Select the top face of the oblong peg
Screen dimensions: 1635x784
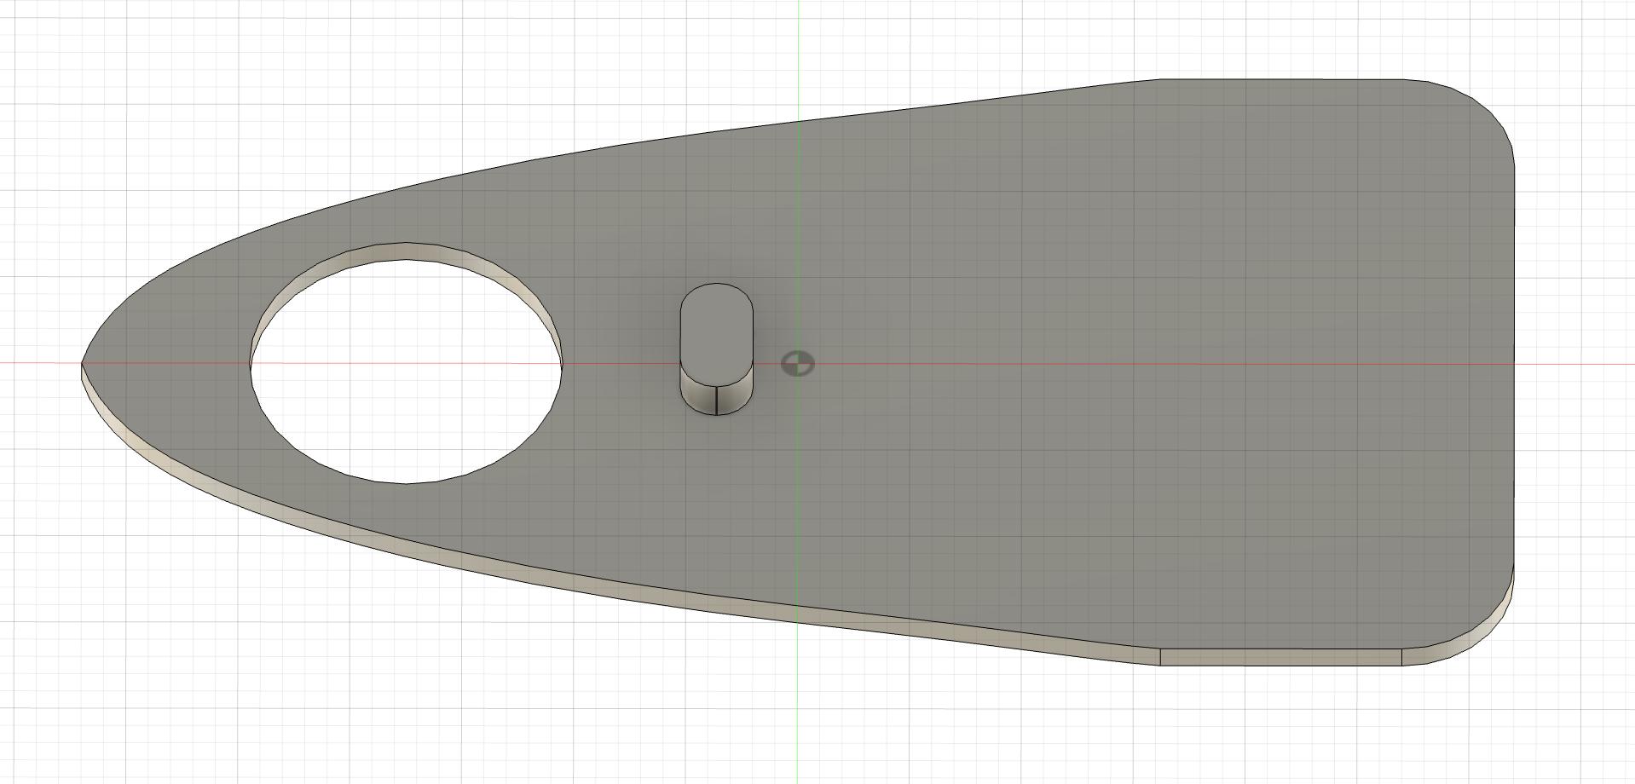click(x=717, y=334)
